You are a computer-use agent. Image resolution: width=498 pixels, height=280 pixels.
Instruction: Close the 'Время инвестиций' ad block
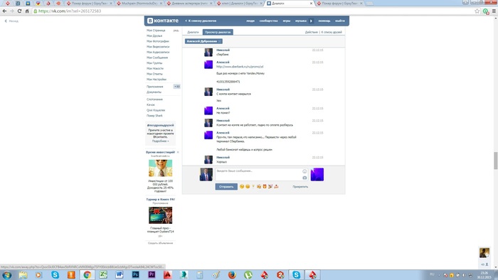coord(178,152)
